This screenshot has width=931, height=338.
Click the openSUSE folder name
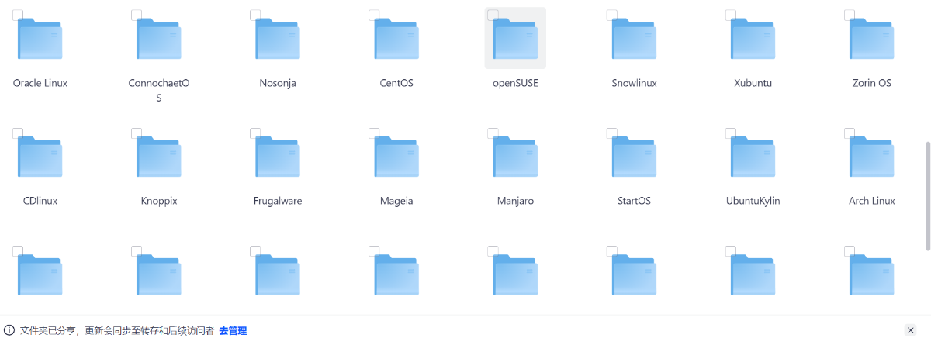click(515, 83)
